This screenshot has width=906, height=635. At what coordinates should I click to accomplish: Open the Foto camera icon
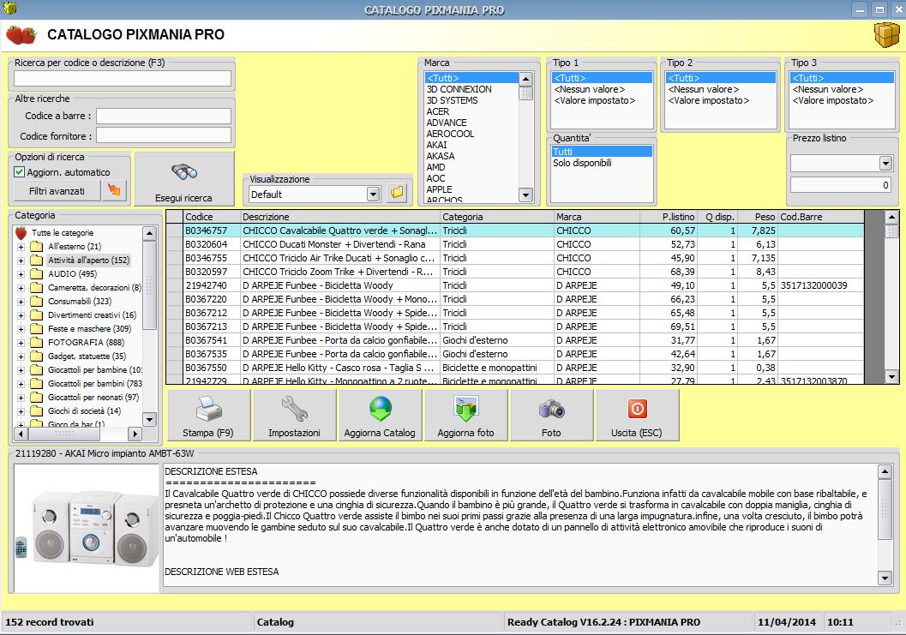click(551, 409)
